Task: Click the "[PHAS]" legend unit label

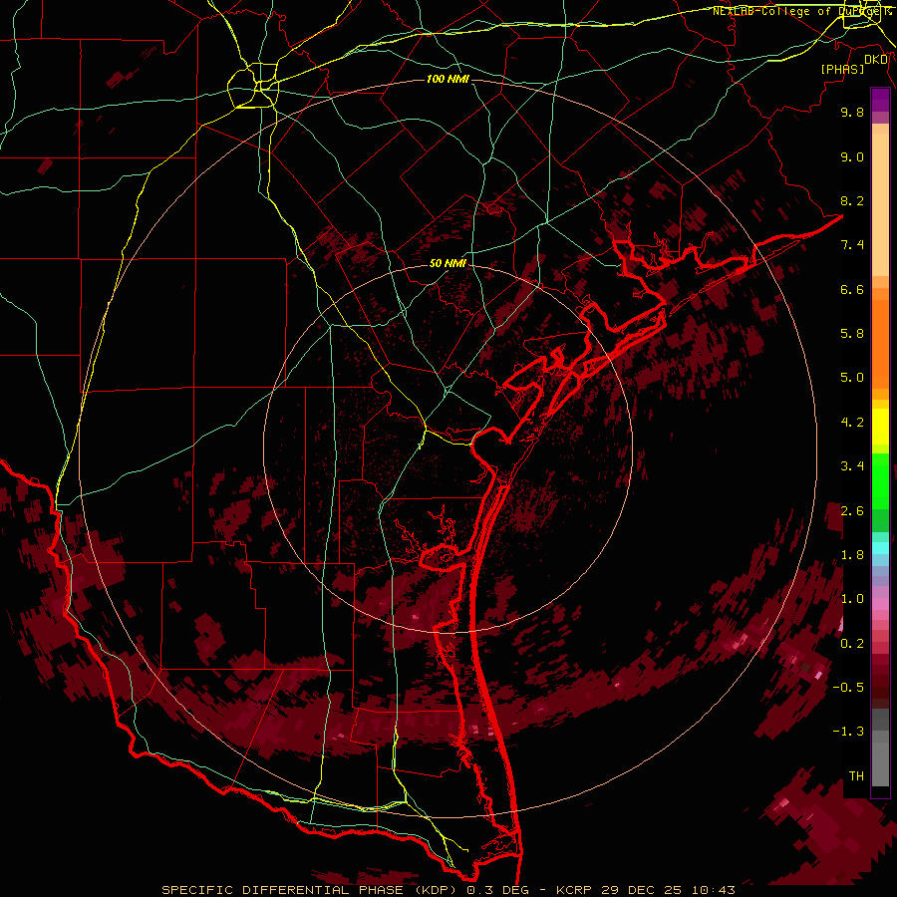Action: (x=842, y=69)
